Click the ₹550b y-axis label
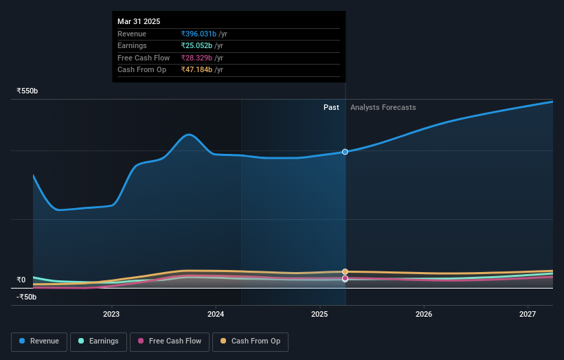Viewport: 564px width, 360px height. pos(27,91)
